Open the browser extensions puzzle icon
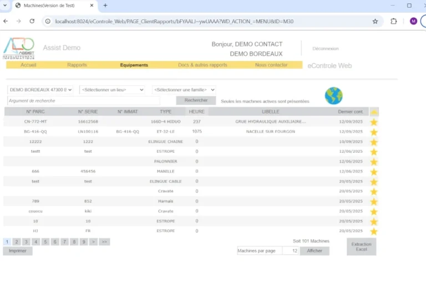Image resolution: width=426 pixels, height=304 pixels. point(394,21)
